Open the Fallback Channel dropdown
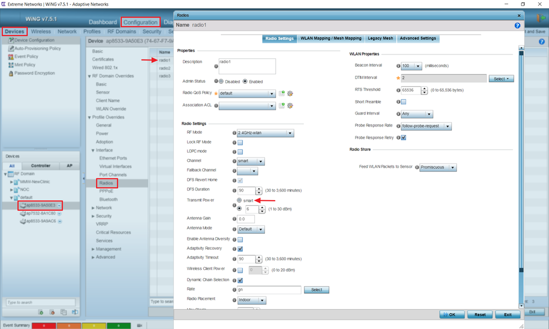The width and height of the screenshot is (549, 329). click(254, 171)
